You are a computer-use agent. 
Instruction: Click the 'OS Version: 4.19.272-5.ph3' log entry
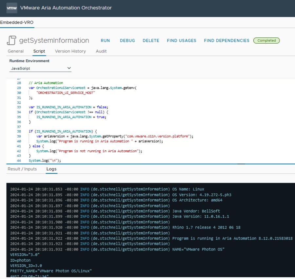[121, 195]
